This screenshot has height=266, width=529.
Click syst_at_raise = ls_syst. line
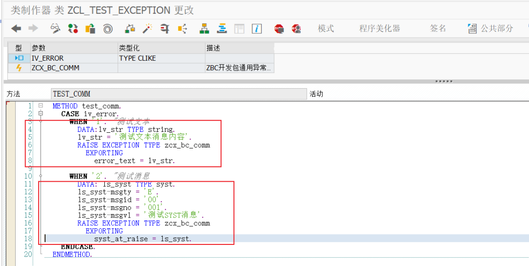(143, 239)
